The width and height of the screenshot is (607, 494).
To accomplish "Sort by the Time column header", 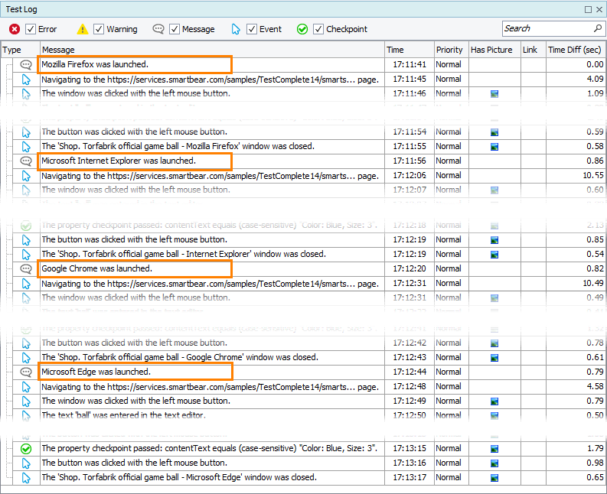I will (x=408, y=50).
